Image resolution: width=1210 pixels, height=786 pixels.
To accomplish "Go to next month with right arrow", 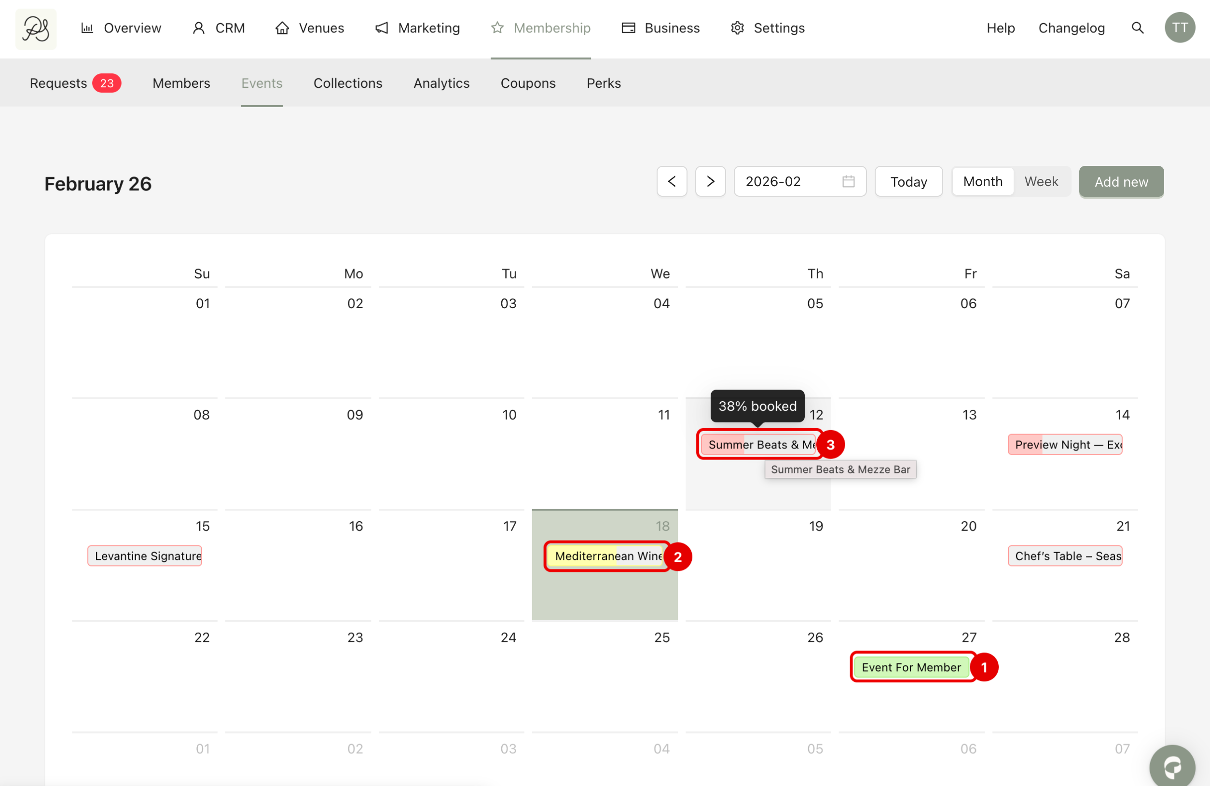I will (x=710, y=181).
